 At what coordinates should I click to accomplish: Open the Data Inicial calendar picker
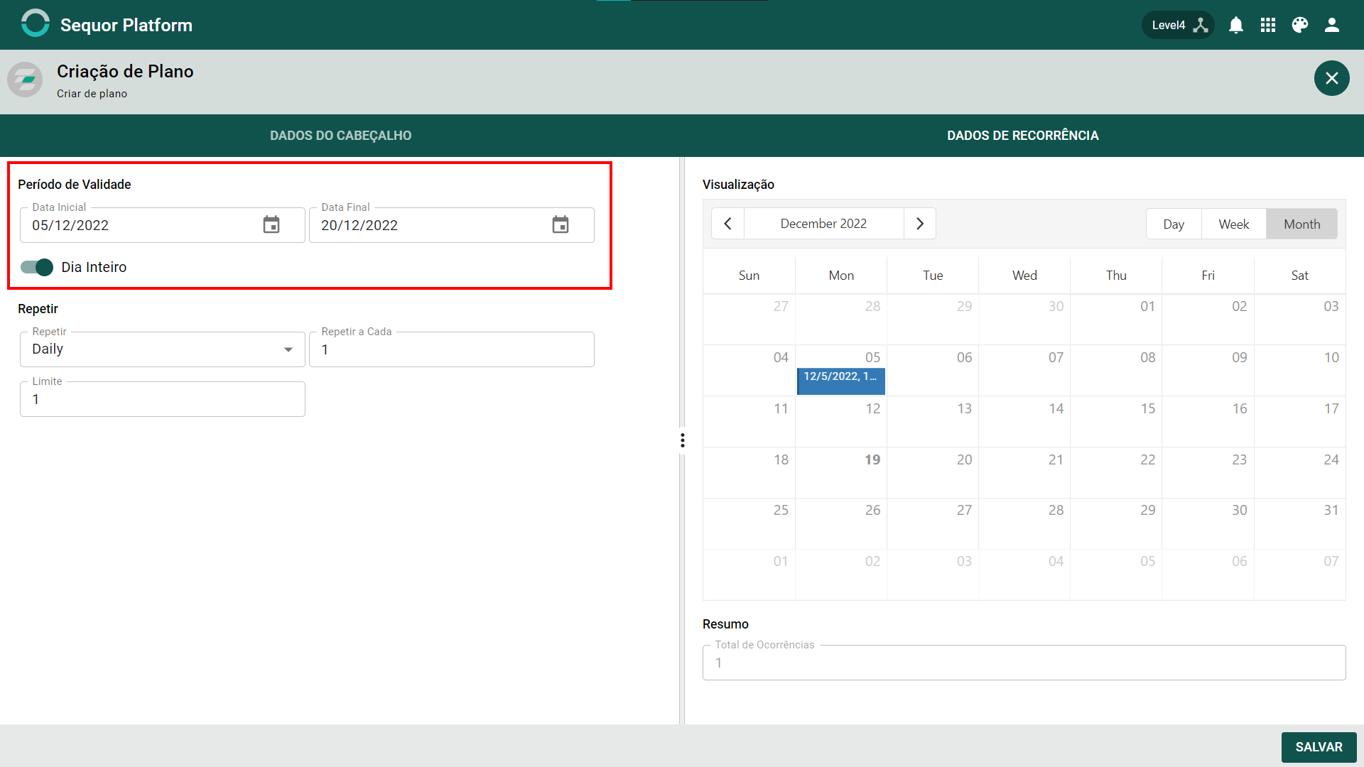(x=271, y=225)
